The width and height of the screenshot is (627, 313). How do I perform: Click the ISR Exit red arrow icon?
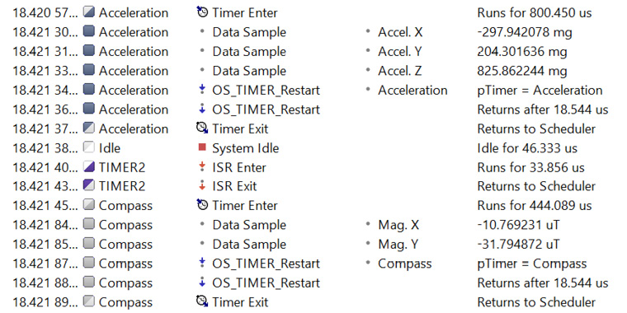(202, 186)
